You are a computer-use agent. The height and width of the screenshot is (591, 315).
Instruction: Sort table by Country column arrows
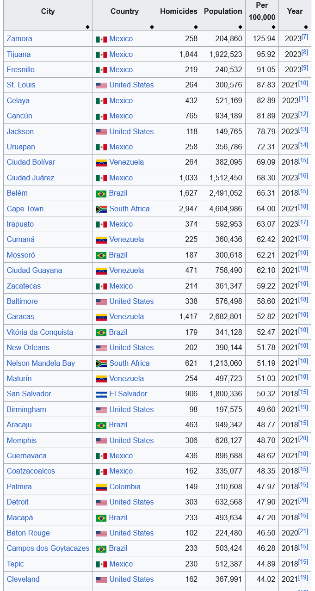pos(152,27)
